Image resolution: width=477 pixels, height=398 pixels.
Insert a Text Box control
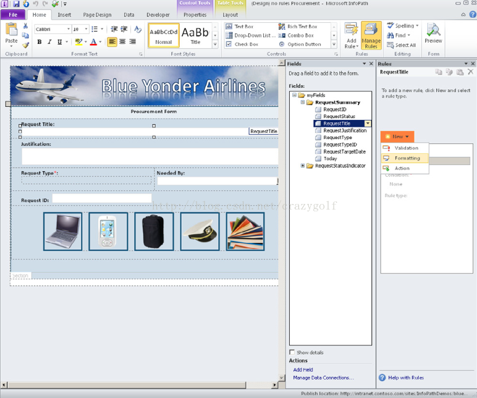pyautogui.click(x=239, y=27)
